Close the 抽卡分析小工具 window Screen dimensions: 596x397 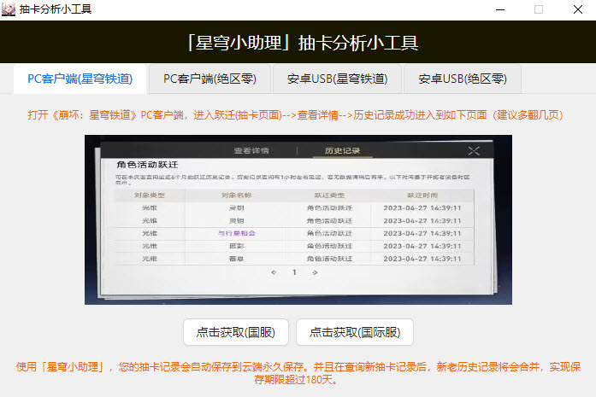click(578, 9)
